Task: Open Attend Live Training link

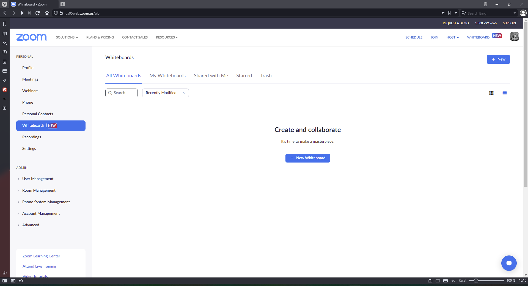Action: (39, 266)
